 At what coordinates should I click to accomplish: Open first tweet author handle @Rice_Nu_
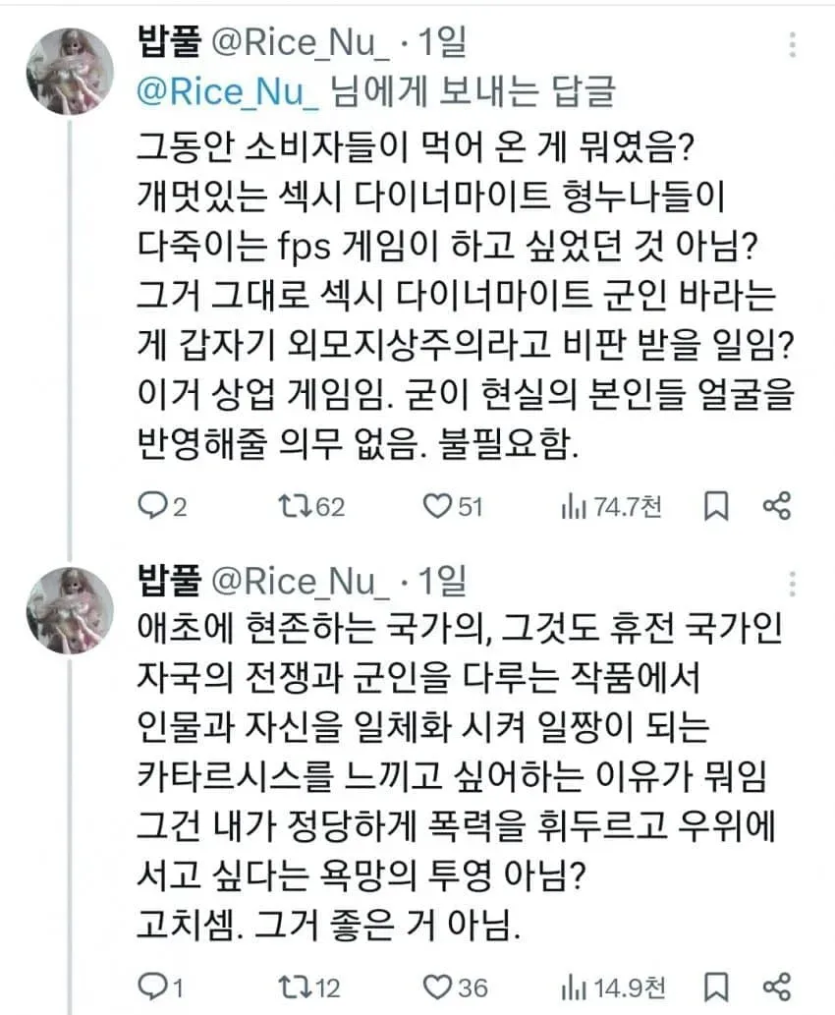(x=301, y=42)
